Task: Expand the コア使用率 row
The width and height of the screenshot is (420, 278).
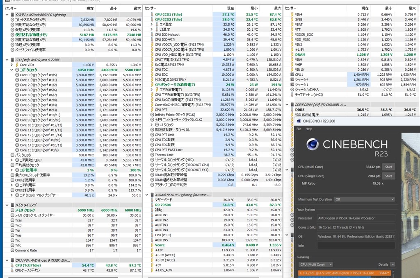Action: (12, 170)
